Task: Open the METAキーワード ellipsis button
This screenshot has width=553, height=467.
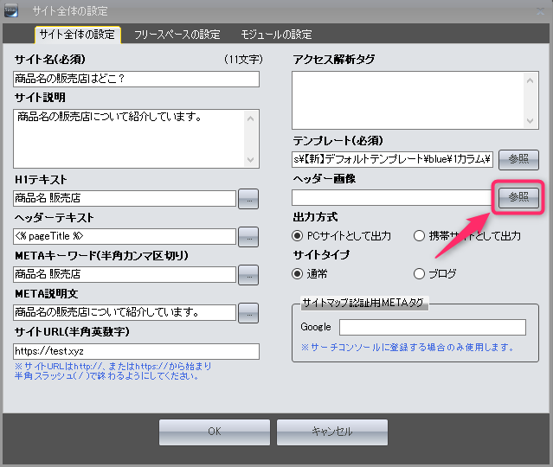Action: (248, 274)
